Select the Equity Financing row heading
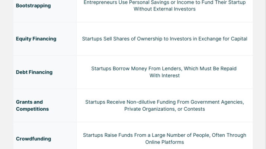The image size is (266, 149). [36, 39]
